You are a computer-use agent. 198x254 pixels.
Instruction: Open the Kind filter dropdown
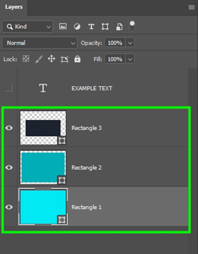[27, 26]
